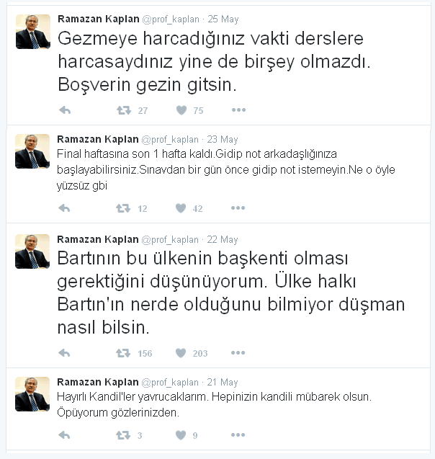The width and height of the screenshot is (435, 459).
Task: Reply to the 23 May final haftası tweet
Action: point(64,208)
